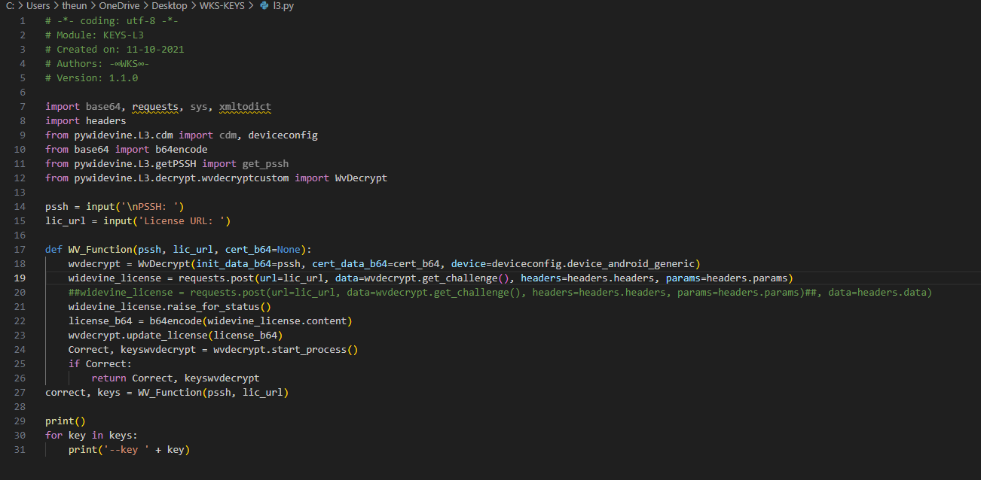Click "WV_Function" in the def line

[x=100, y=250]
